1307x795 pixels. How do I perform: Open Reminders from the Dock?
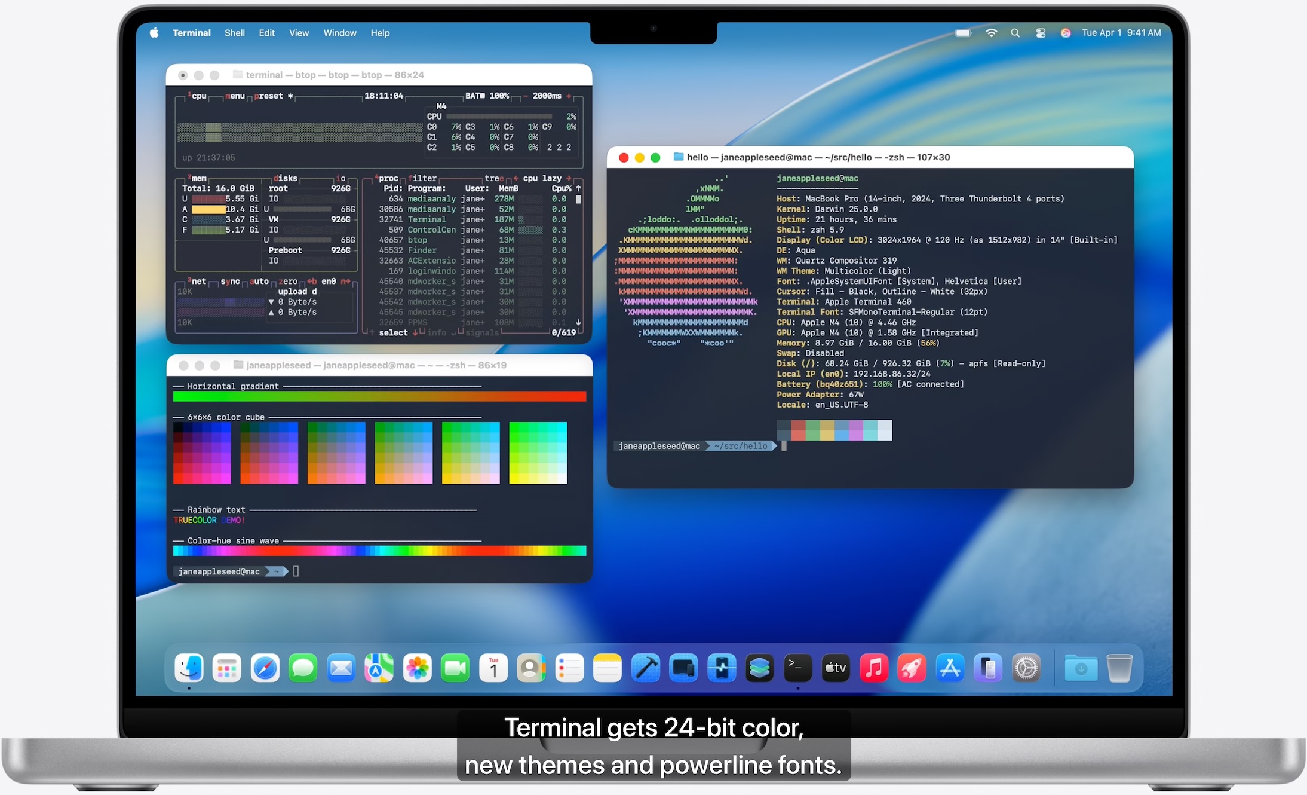point(569,668)
